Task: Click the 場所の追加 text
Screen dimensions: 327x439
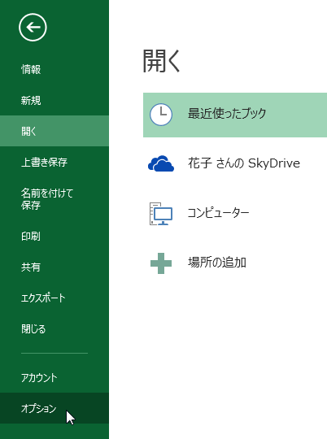Action: 217,263
